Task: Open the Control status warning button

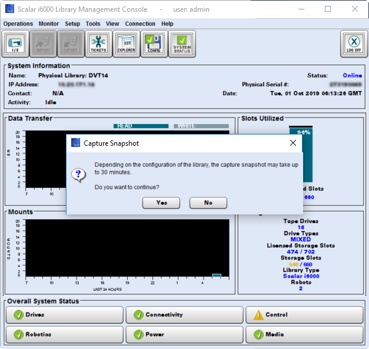Action: (x=304, y=315)
